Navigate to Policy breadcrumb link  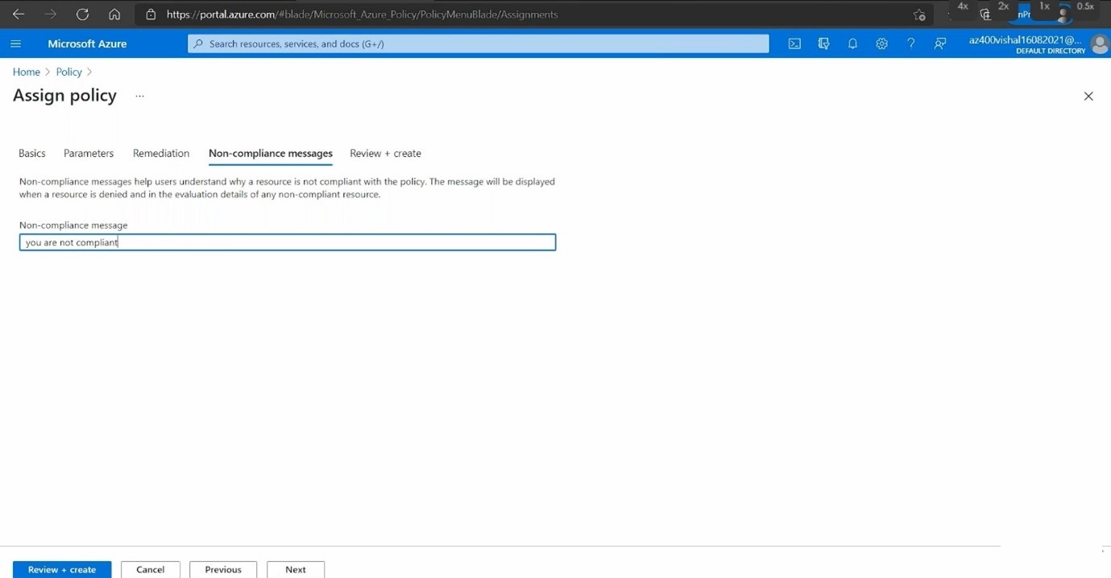pos(68,72)
